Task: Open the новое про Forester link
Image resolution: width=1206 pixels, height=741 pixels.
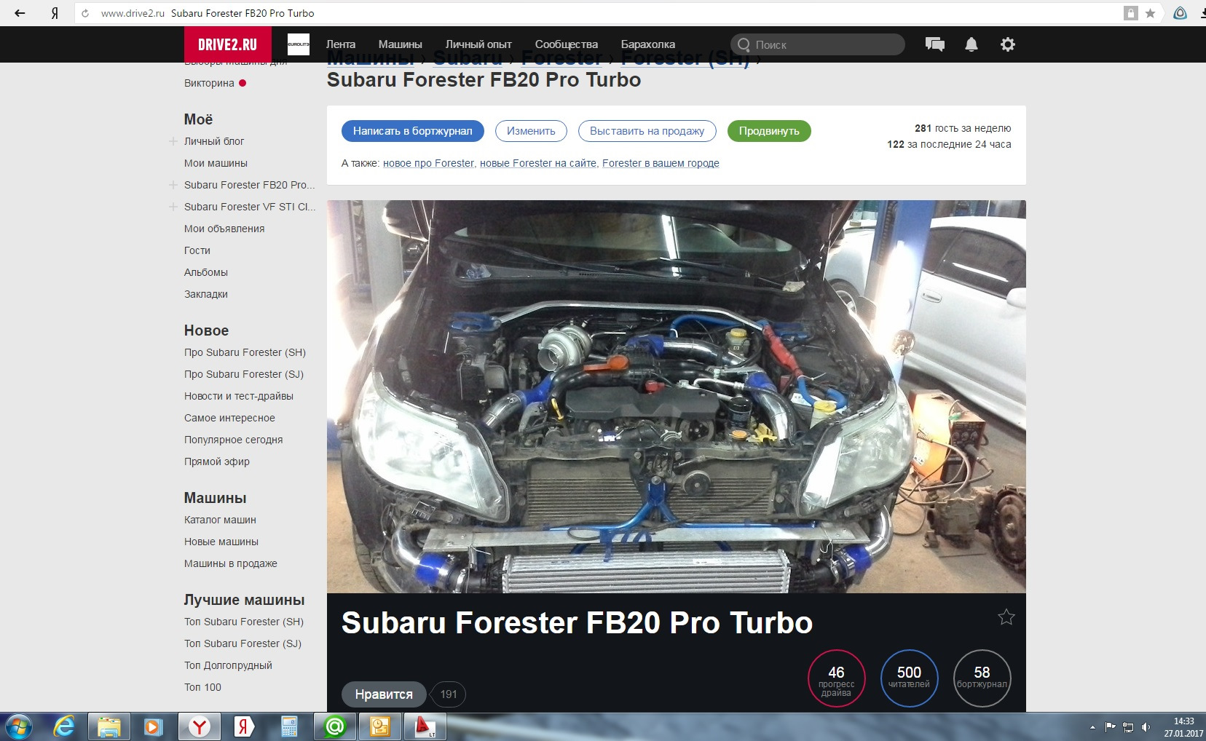Action: 428,163
